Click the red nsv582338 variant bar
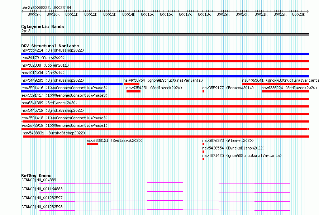The width and height of the screenshot is (319, 215). [165, 69]
